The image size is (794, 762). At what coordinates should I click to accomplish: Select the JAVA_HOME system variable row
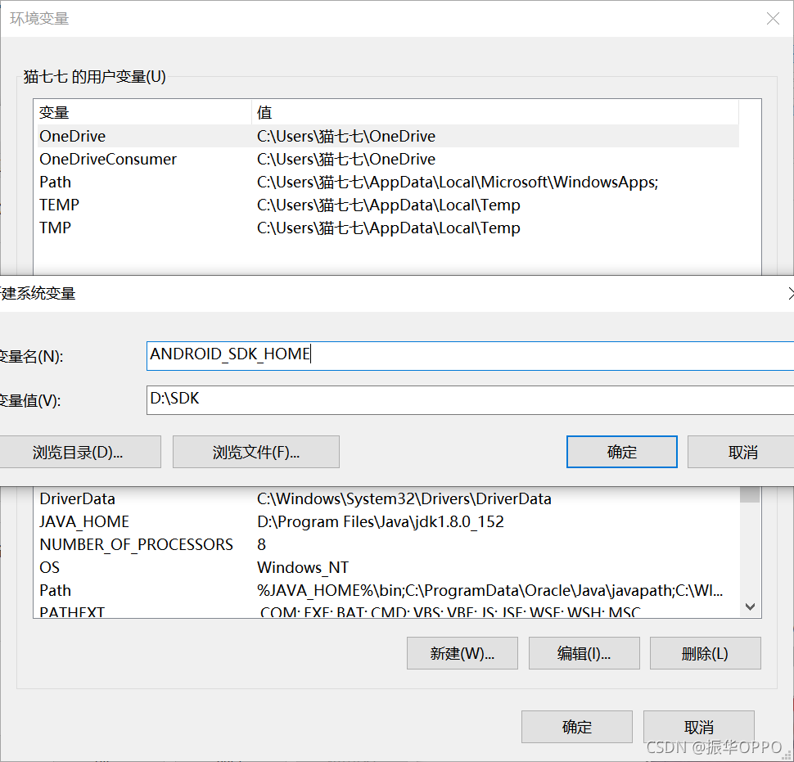point(388,521)
